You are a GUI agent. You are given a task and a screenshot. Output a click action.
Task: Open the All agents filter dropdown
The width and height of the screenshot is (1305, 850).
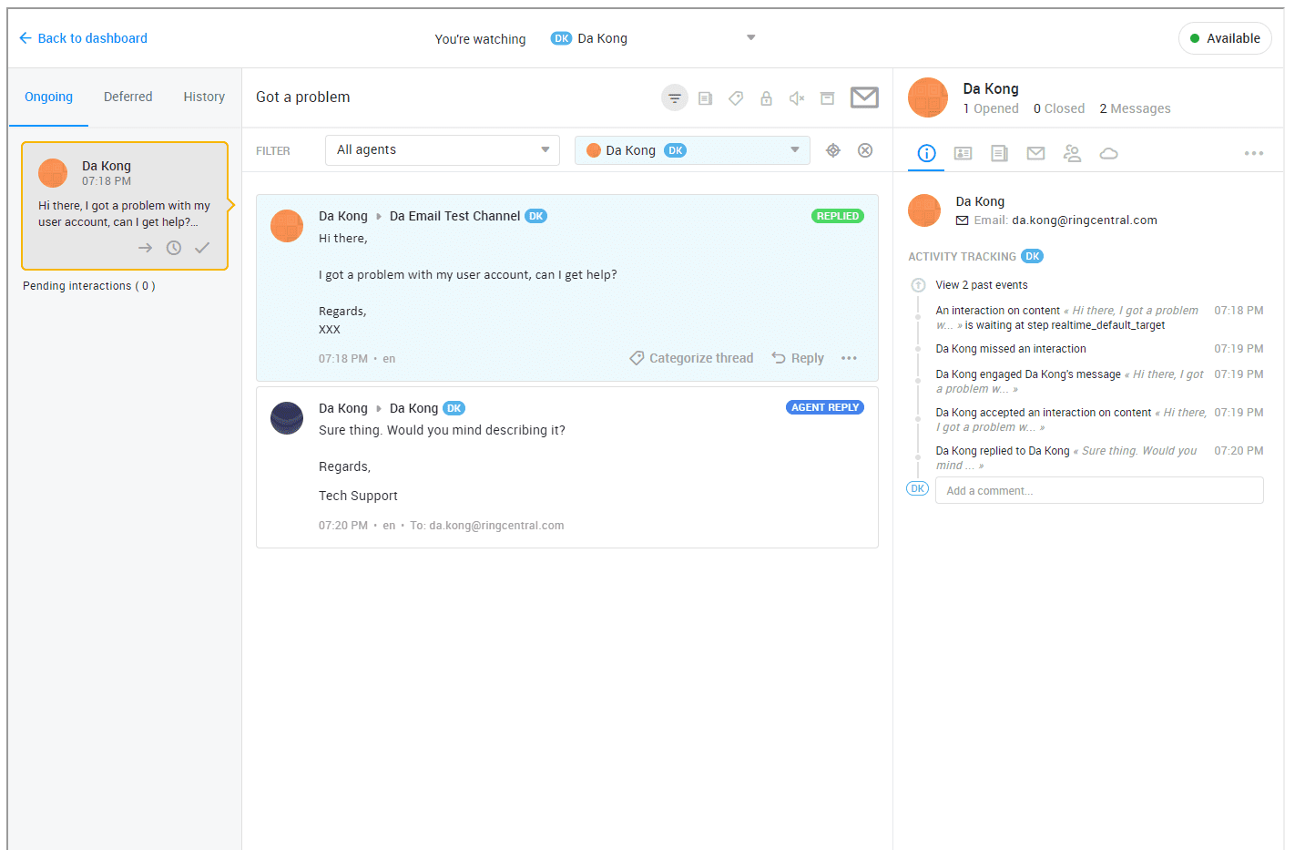[442, 150]
